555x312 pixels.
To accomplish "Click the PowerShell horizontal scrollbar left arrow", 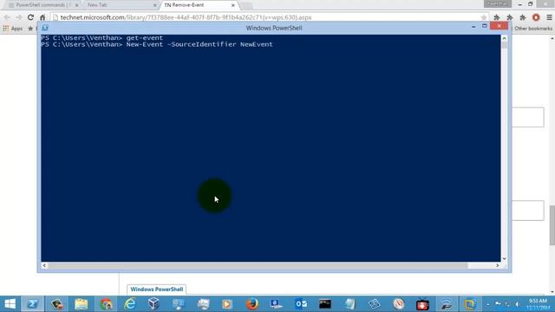I will coord(44,265).
